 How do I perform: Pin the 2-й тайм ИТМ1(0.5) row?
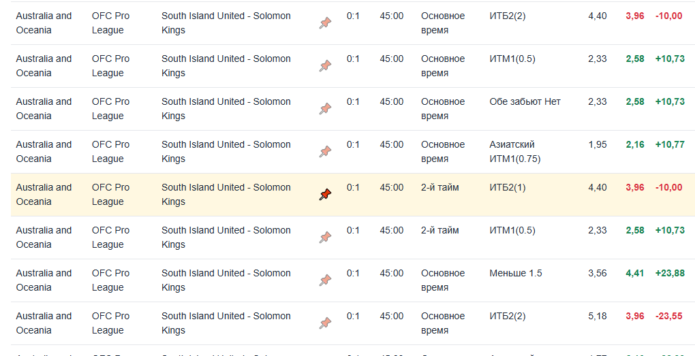325,238
